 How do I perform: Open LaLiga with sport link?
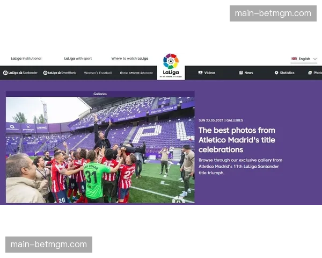click(78, 59)
